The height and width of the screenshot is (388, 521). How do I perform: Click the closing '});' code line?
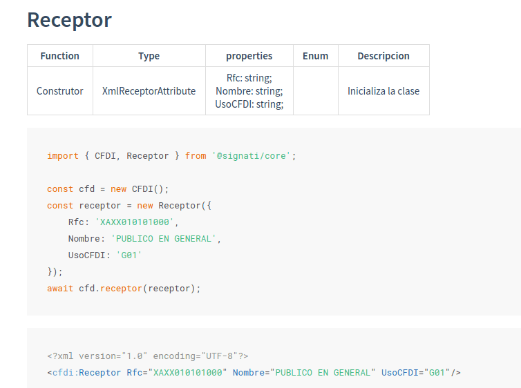55,272
